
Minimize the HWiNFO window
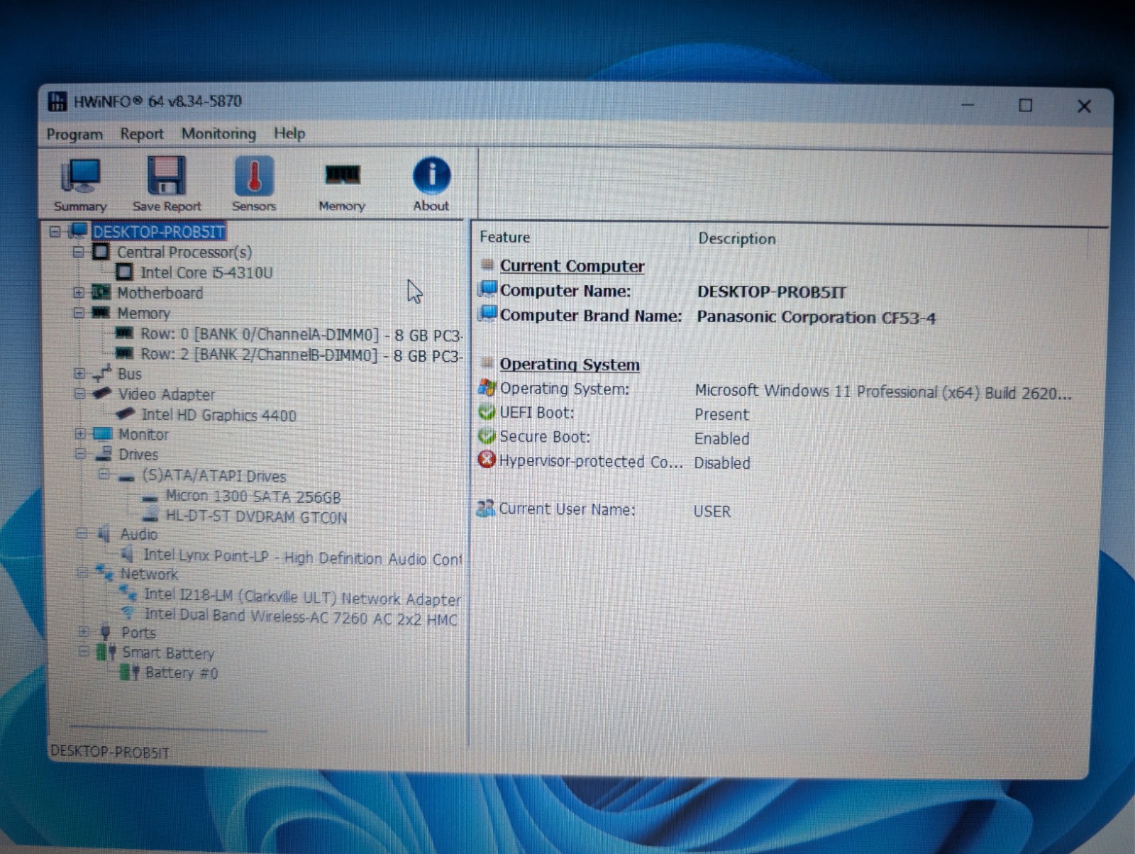[968, 105]
